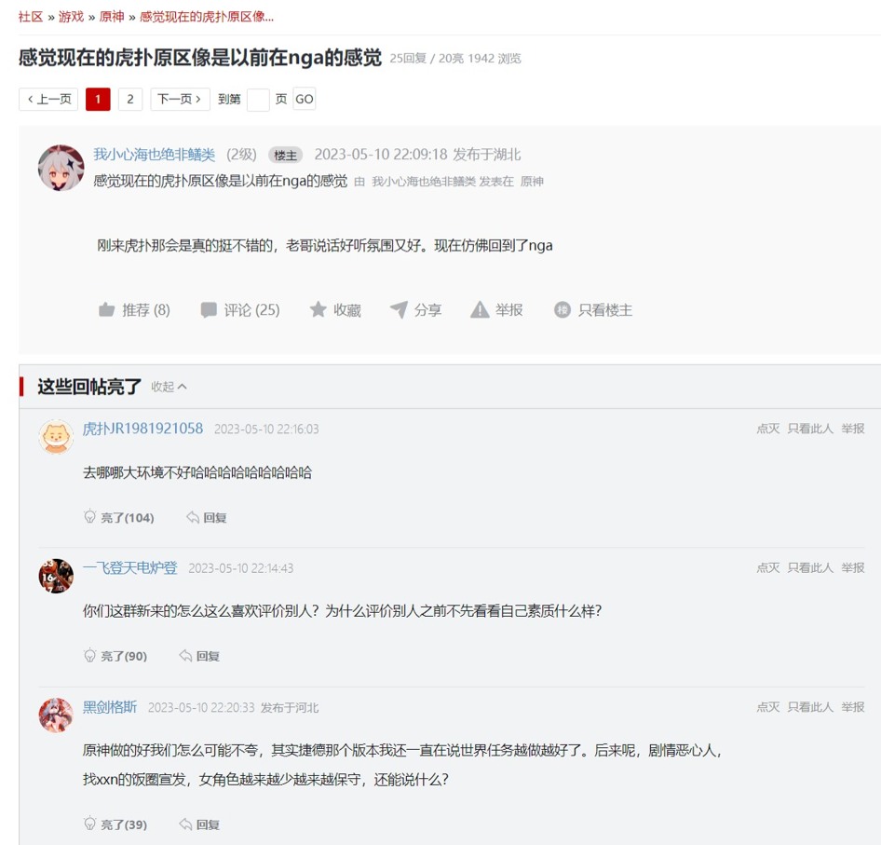Report the post via the 举报 warning triangle icon
Screen dimensions: 881x845
(480, 309)
